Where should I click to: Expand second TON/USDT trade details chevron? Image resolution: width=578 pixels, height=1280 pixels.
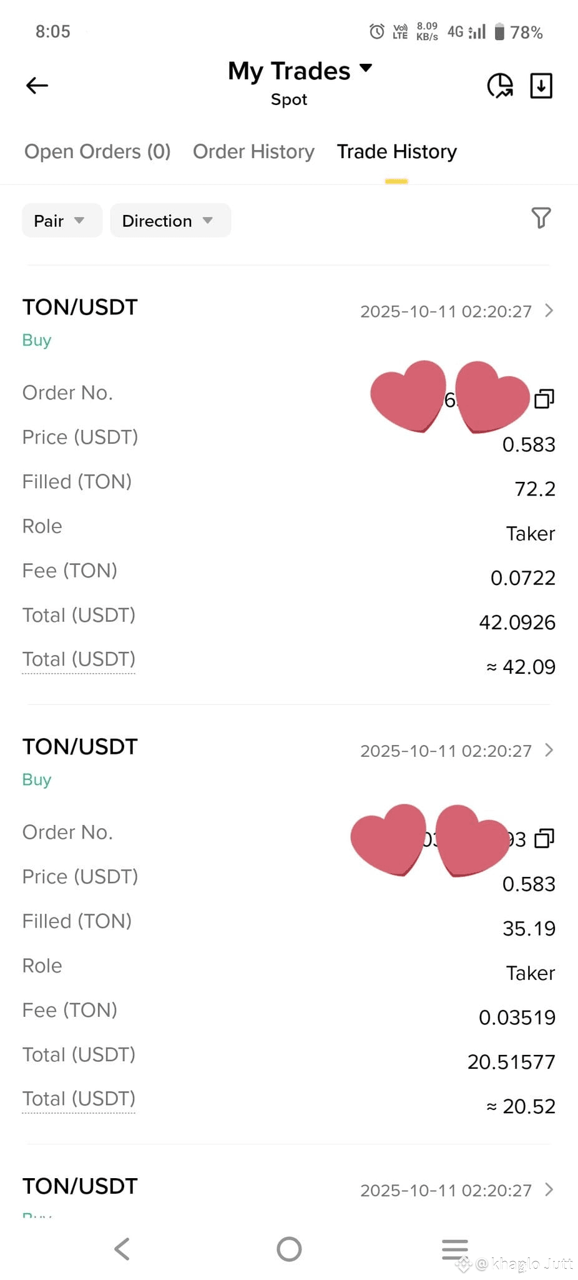[x=549, y=750]
